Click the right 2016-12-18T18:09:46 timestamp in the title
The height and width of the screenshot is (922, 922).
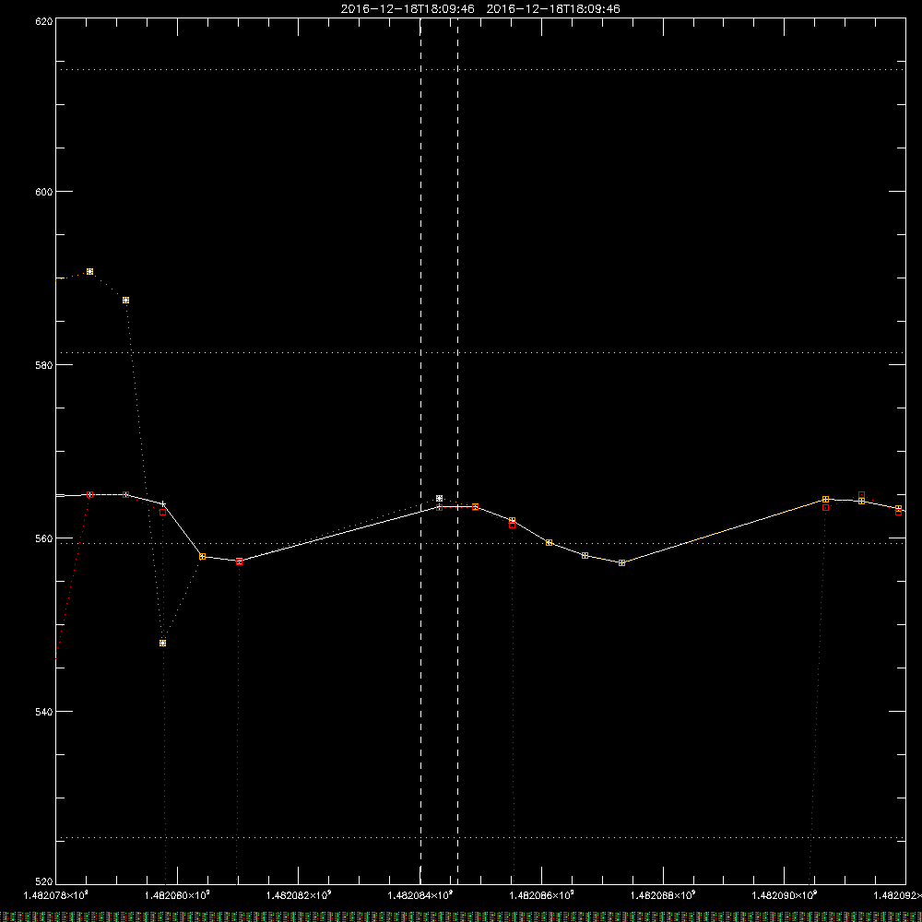[553, 9]
